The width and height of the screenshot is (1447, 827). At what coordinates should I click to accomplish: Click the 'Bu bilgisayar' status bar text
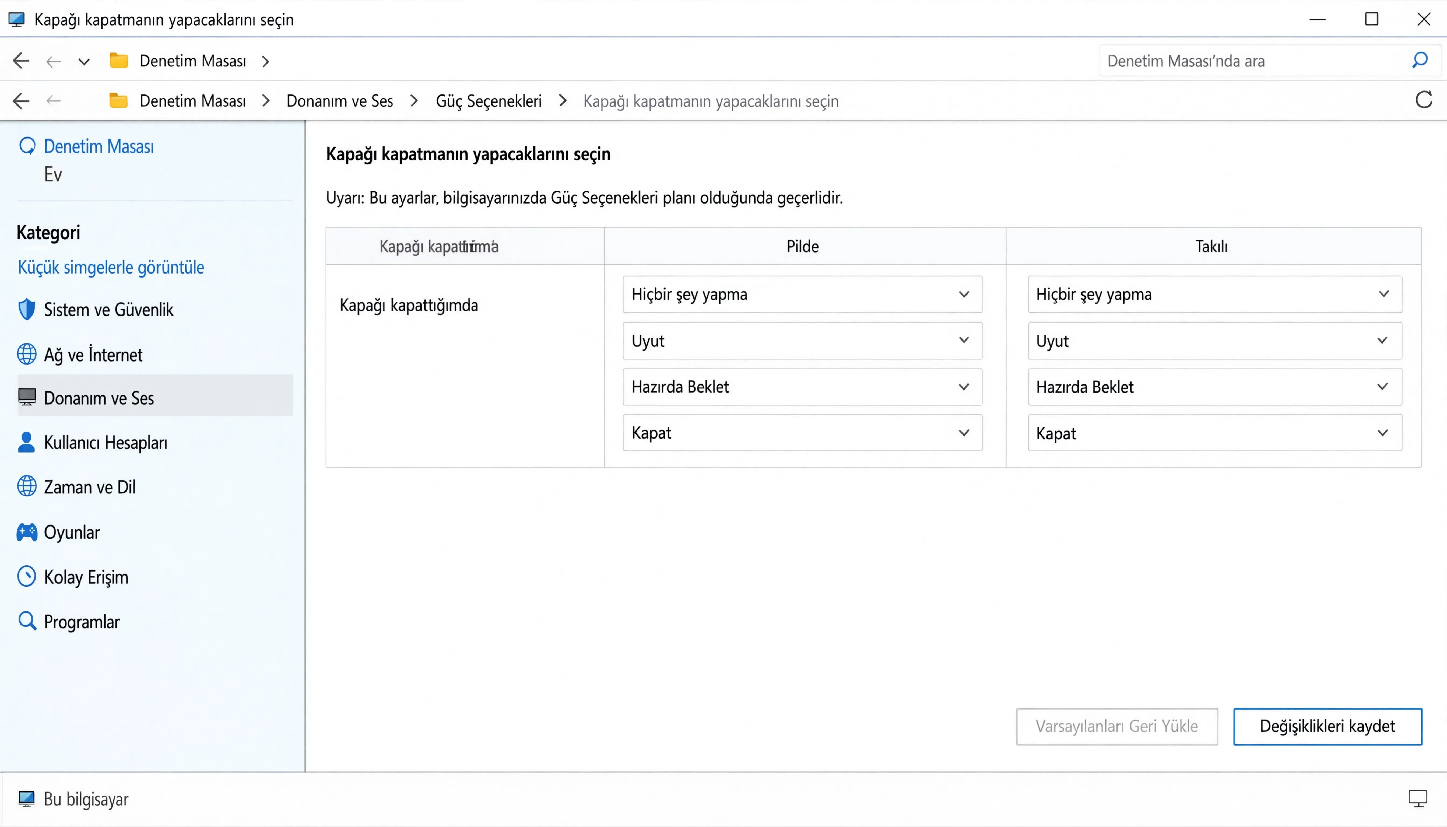86,799
